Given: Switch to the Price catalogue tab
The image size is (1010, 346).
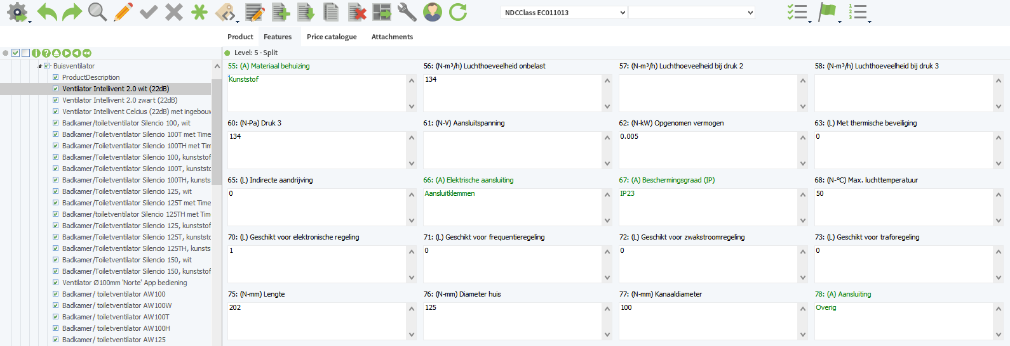Looking at the screenshot, I should [332, 37].
